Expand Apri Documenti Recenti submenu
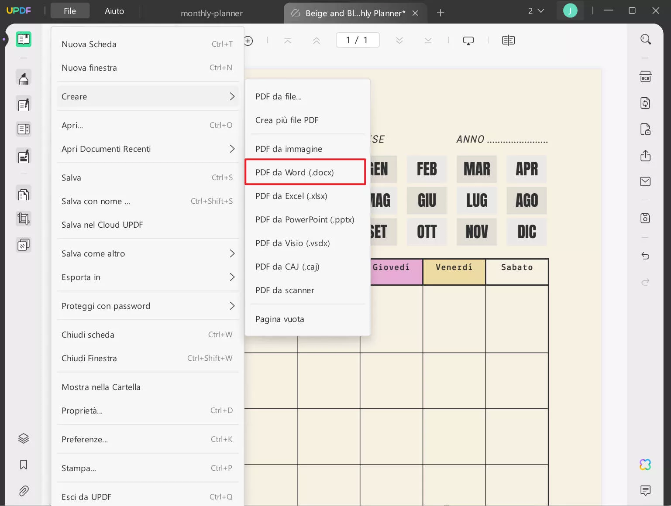Viewport: 671px width, 506px height. point(148,149)
